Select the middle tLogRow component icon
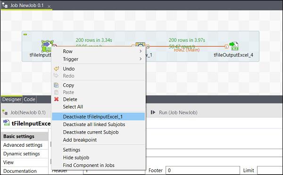 [x=141, y=45]
